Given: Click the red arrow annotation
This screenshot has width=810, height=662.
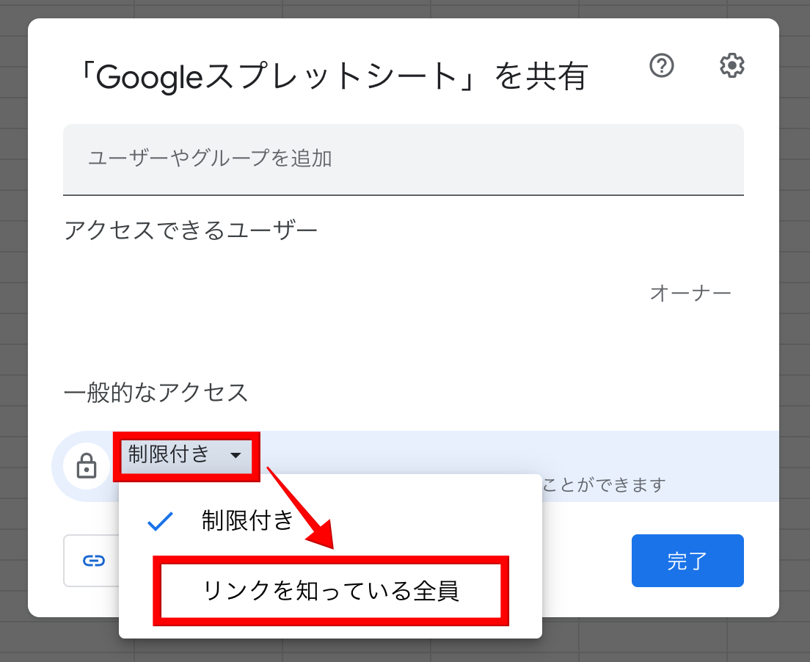Looking at the screenshot, I should pyautogui.click(x=301, y=508).
